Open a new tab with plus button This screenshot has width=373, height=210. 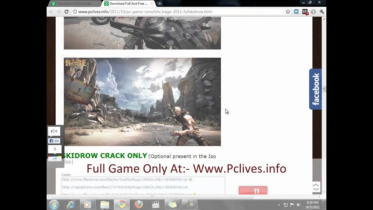point(159,3)
